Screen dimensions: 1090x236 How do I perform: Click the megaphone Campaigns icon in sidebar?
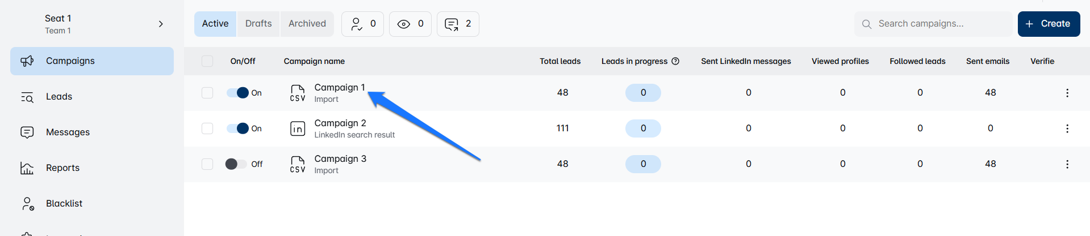pos(27,61)
